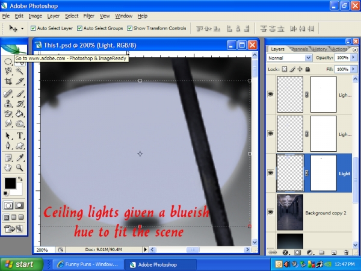Select the Slice tool
The width and height of the screenshot is (361, 271).
(20, 81)
